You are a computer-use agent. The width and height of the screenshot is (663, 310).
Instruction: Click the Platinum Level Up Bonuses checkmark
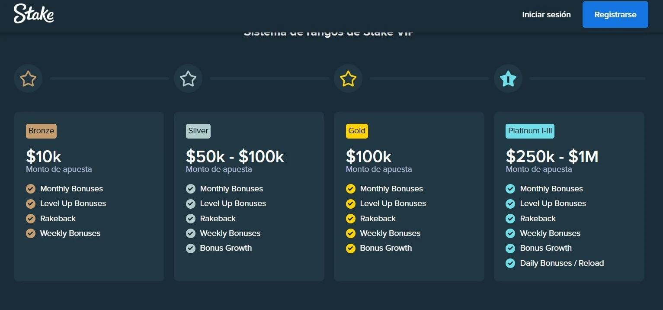coord(510,203)
